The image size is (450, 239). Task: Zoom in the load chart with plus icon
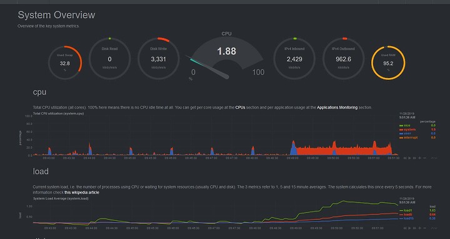(x=419, y=228)
